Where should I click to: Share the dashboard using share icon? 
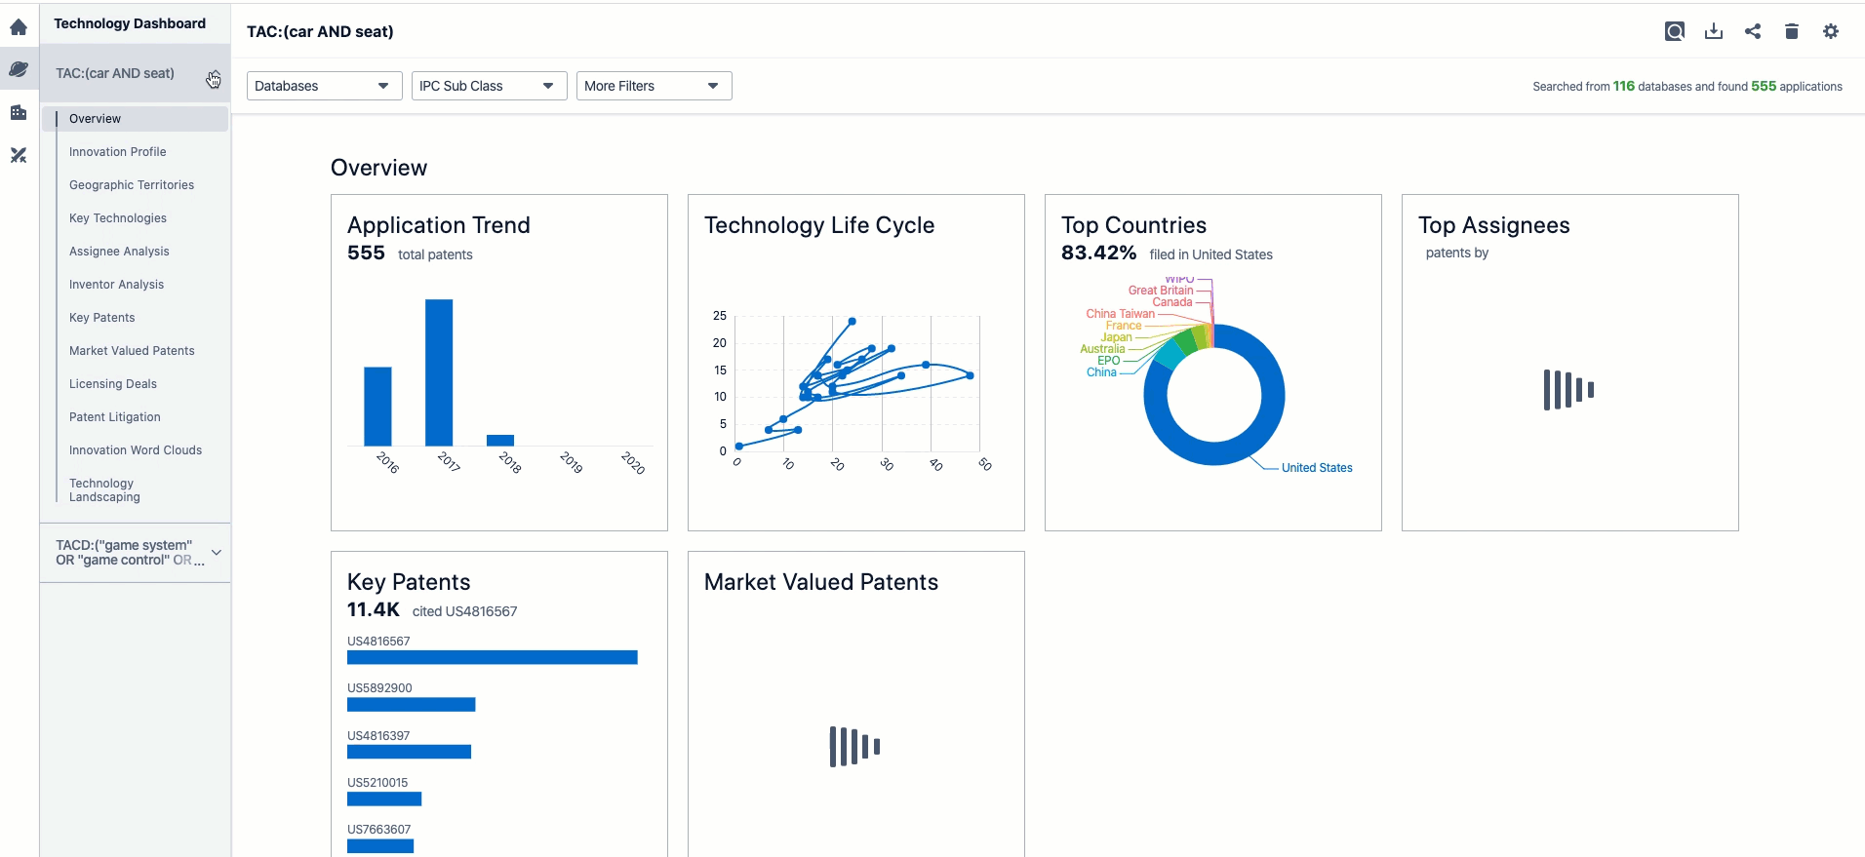click(1753, 31)
